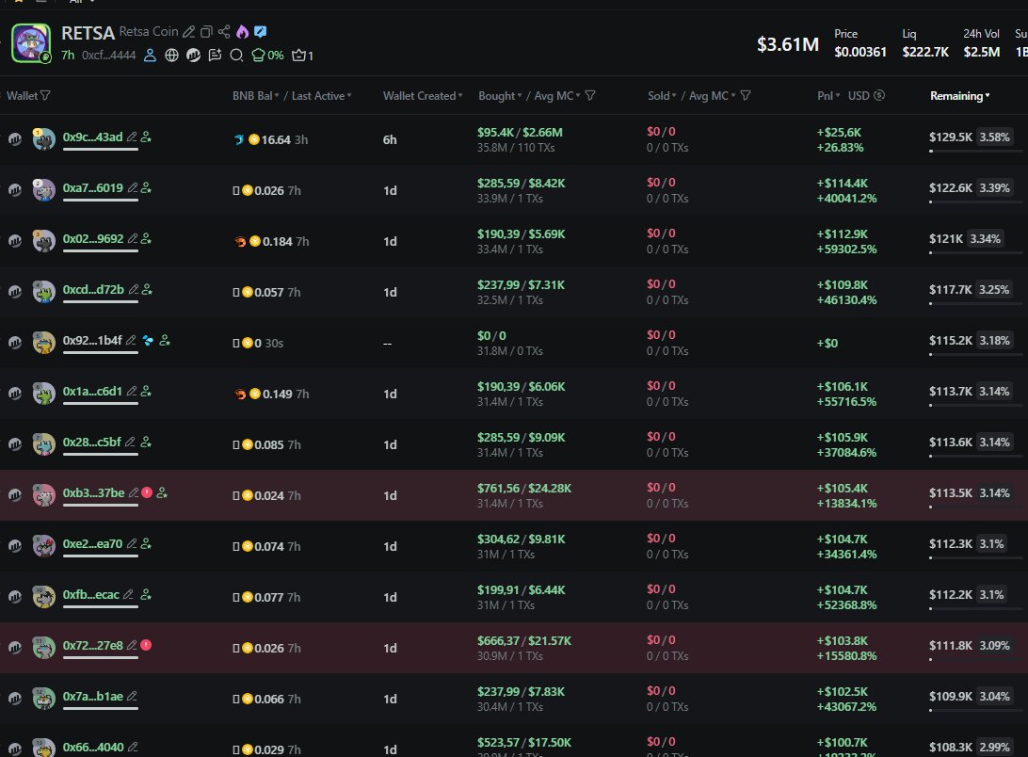Click the PnL value +$25.6K
The image size is (1028, 757).
click(x=839, y=133)
